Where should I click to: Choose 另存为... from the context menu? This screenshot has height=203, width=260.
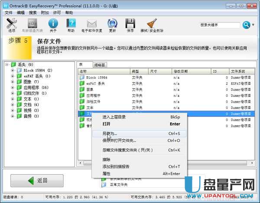(113, 134)
